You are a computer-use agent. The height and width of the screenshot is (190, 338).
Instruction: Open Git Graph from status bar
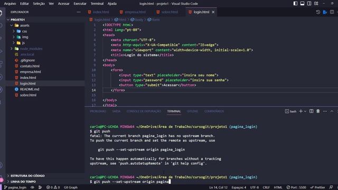70,187
